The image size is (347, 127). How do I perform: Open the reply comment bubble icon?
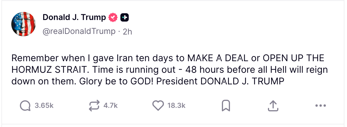25,106
